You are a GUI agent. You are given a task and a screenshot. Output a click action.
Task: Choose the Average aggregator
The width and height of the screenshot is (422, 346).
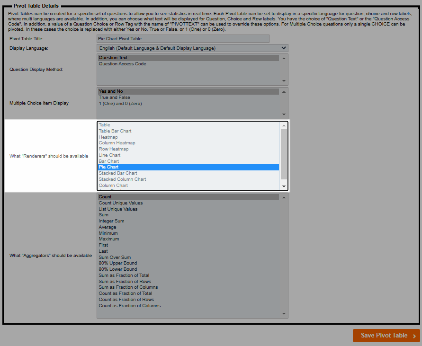click(108, 227)
